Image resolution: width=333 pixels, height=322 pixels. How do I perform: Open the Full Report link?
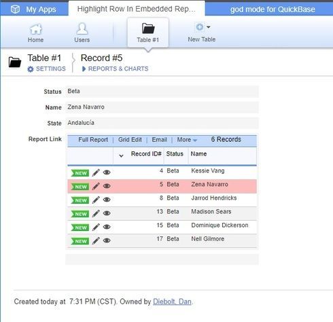point(93,140)
